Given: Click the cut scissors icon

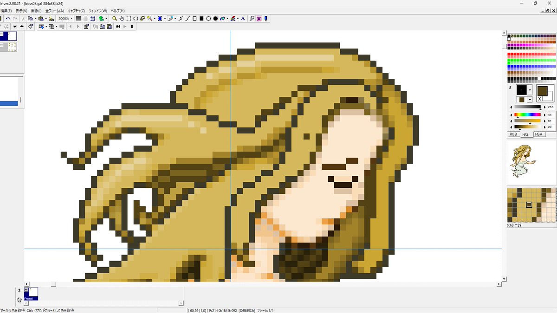Looking at the screenshot, I should tap(23, 19).
